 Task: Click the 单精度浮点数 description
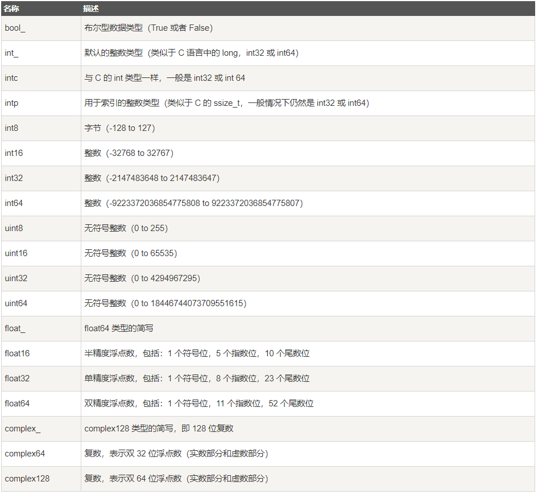tap(197, 379)
